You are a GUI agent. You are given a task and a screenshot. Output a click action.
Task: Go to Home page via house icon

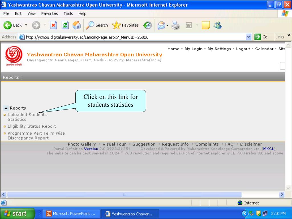point(77,25)
